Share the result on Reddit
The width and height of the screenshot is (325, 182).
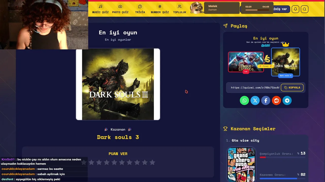click(277, 100)
